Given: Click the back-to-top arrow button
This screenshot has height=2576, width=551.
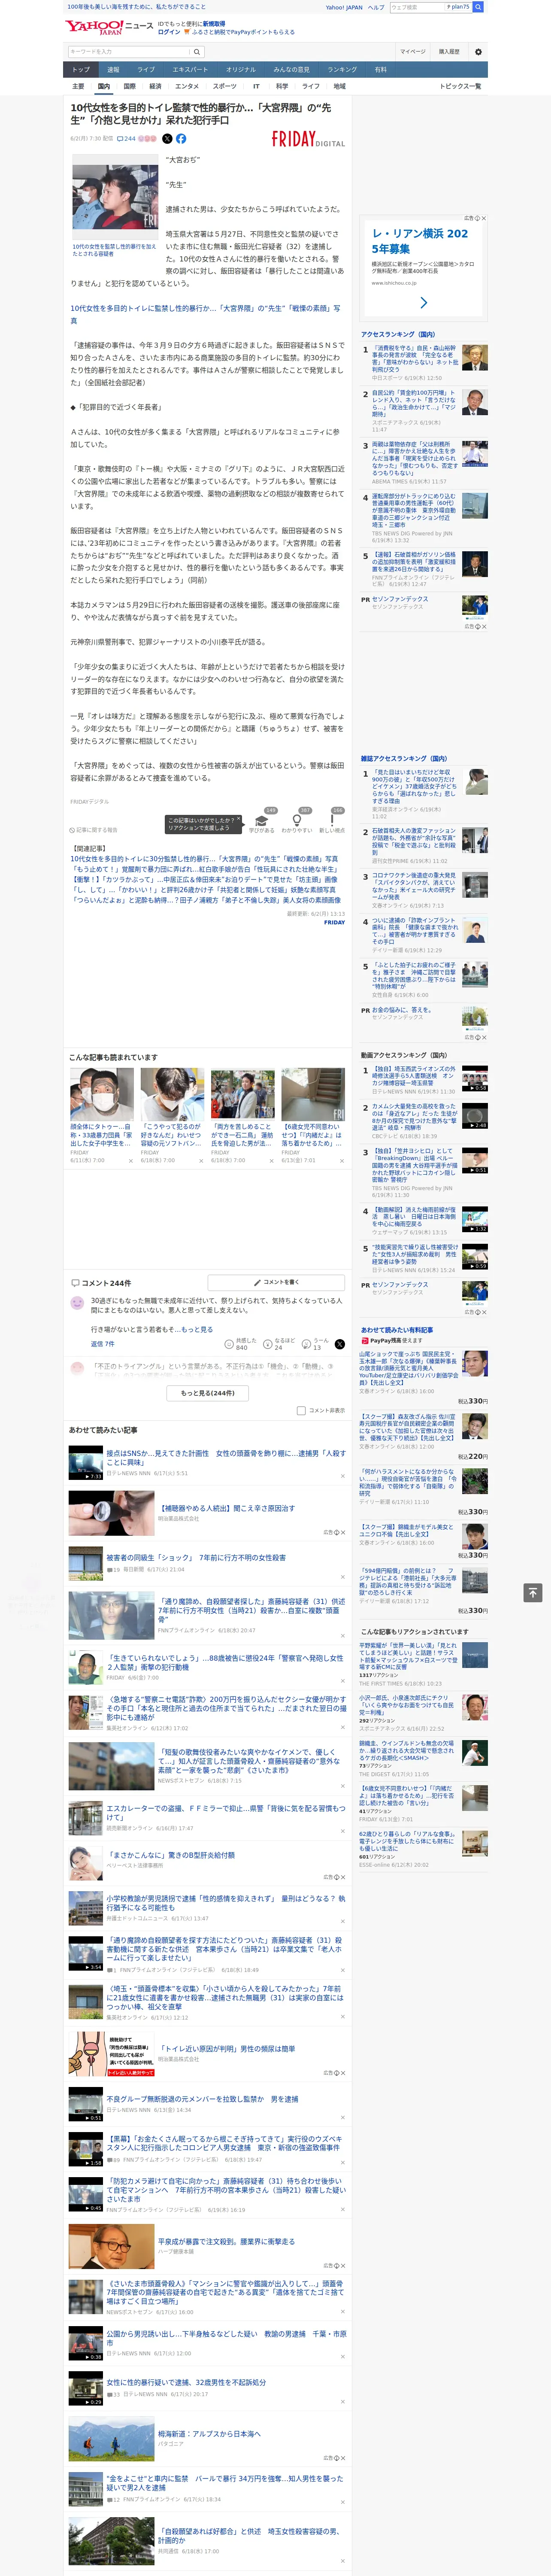Looking at the screenshot, I should pyautogui.click(x=532, y=1592).
